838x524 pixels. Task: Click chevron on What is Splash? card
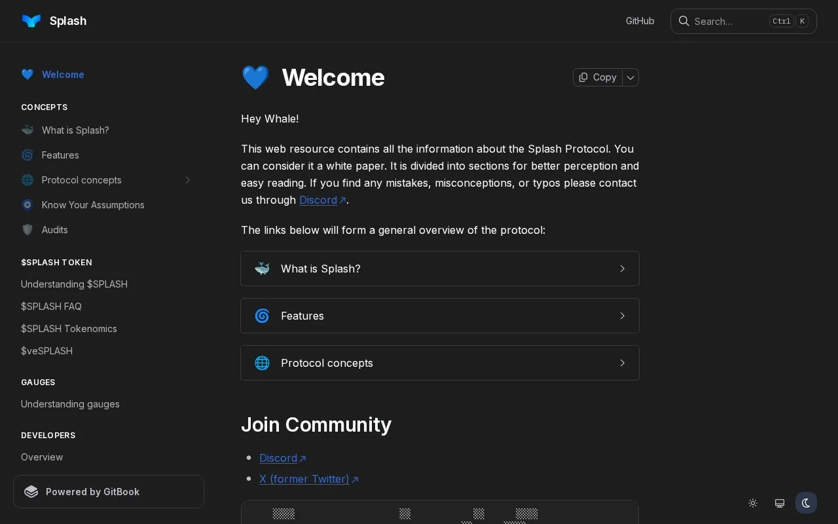[x=623, y=269]
